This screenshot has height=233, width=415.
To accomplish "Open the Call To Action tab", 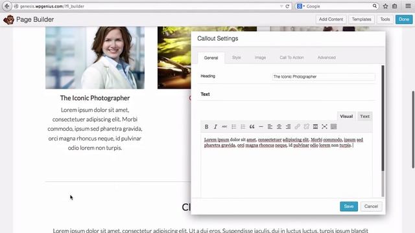I will (x=292, y=58).
